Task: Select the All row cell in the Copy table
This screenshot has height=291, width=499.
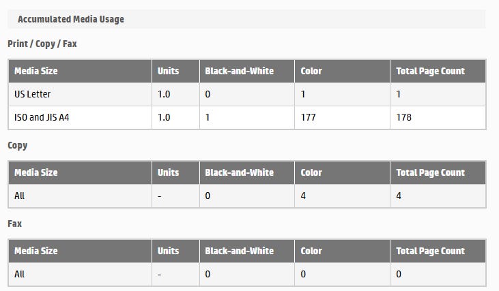Action: 19,196
